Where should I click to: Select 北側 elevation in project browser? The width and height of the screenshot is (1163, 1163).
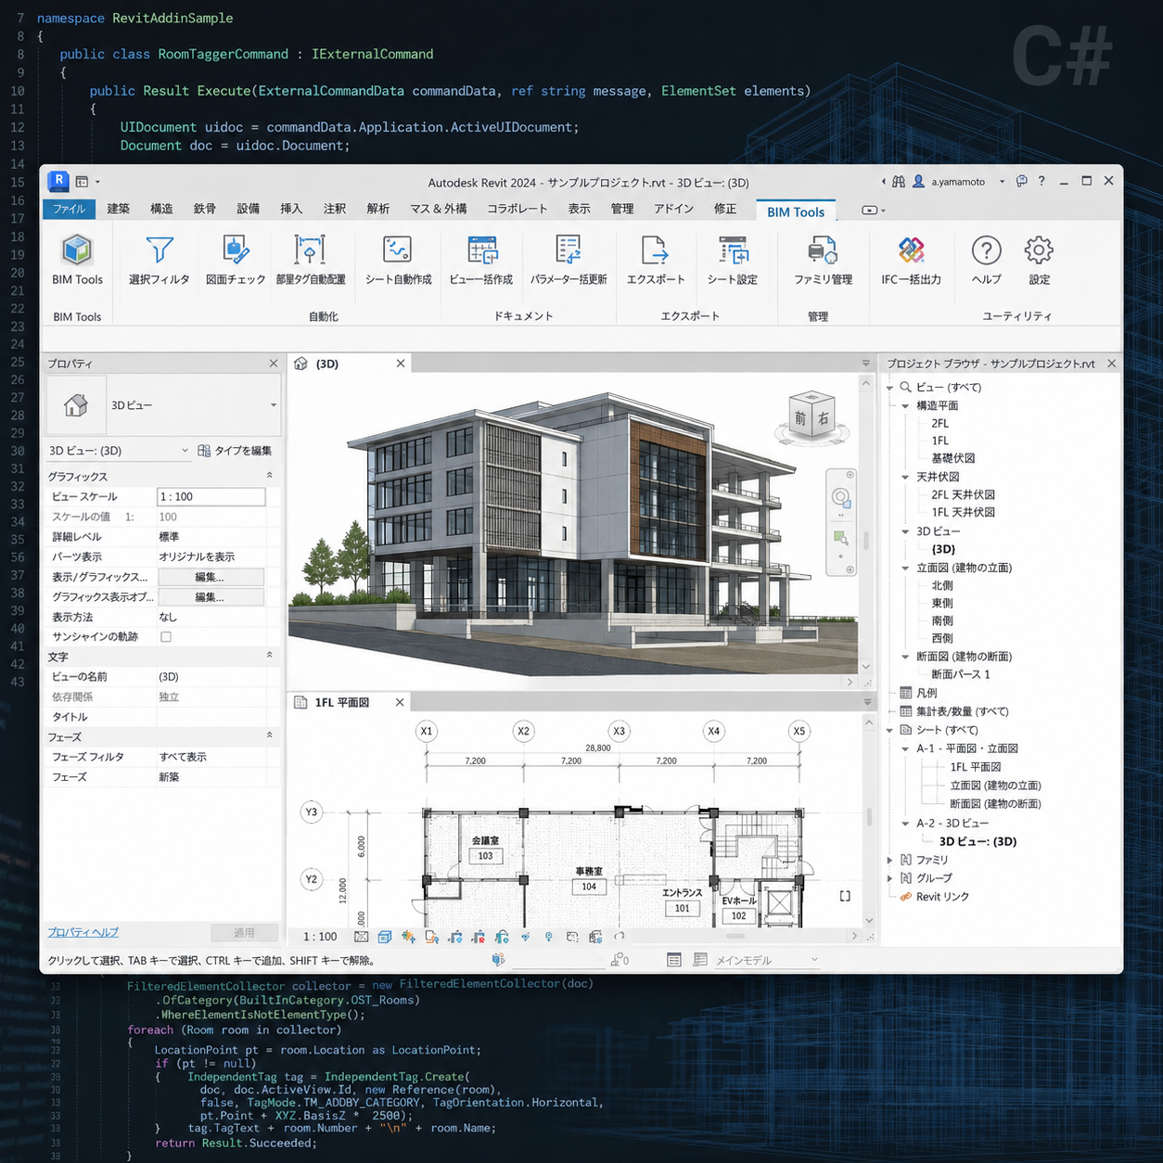942,586
